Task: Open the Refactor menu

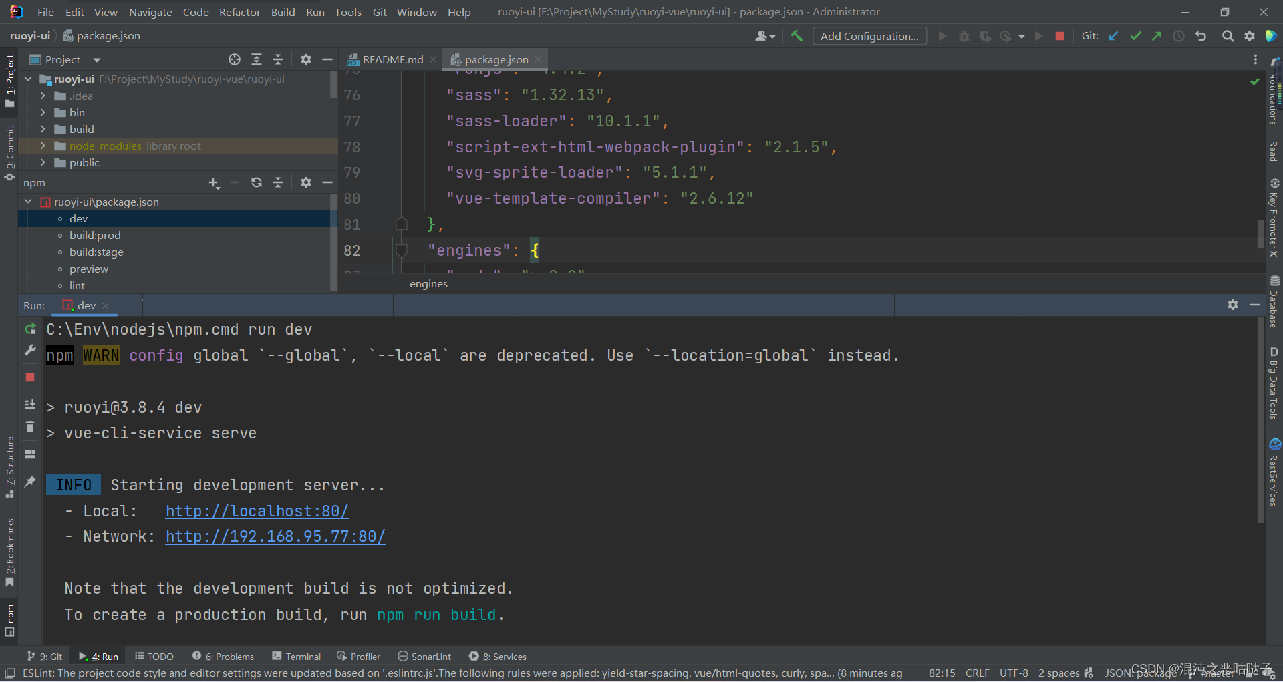Action: [239, 12]
